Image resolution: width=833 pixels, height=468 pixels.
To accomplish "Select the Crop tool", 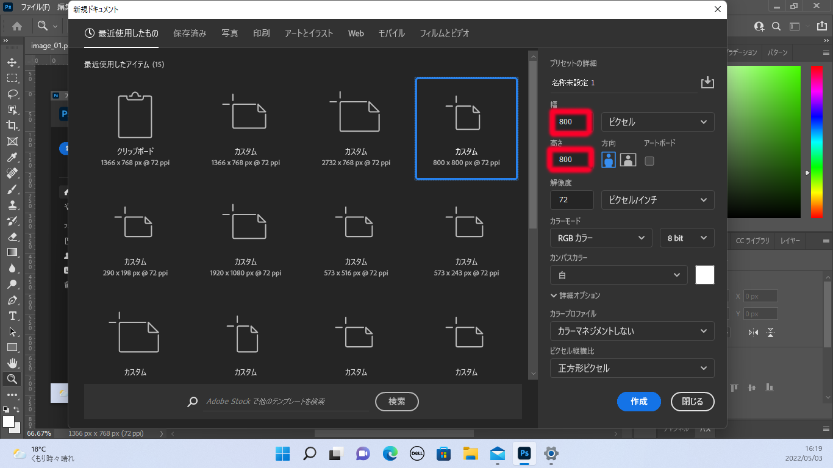I will pos(12,126).
